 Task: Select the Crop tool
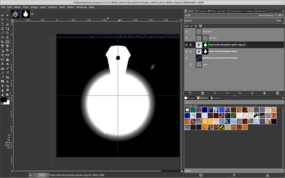pyautogui.click(x=7, y=42)
